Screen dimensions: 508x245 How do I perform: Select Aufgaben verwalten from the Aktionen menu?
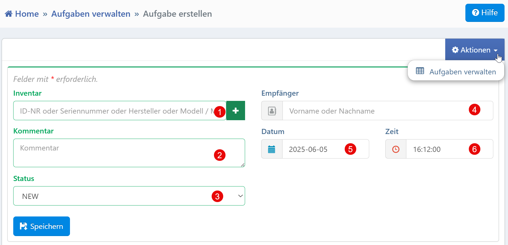click(462, 72)
